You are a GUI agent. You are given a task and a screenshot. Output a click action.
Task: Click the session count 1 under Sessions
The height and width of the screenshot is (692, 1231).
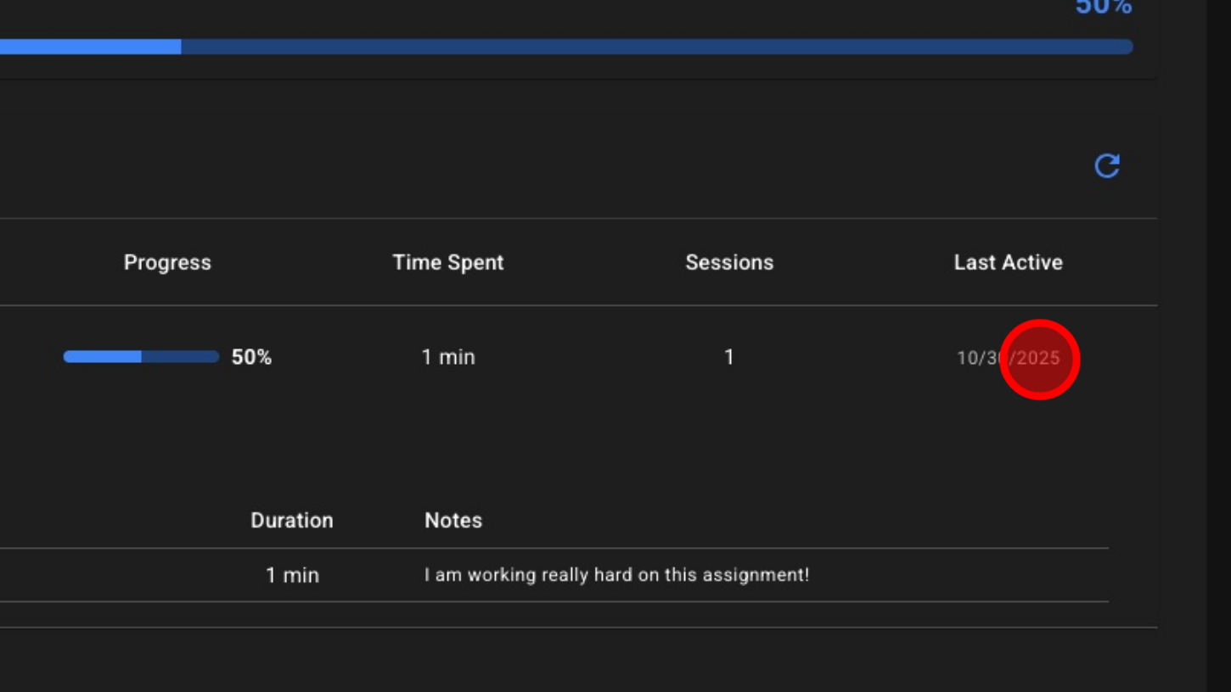click(728, 357)
